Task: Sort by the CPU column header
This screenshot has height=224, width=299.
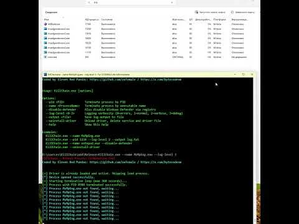Action: pyautogui.click(x=191, y=19)
